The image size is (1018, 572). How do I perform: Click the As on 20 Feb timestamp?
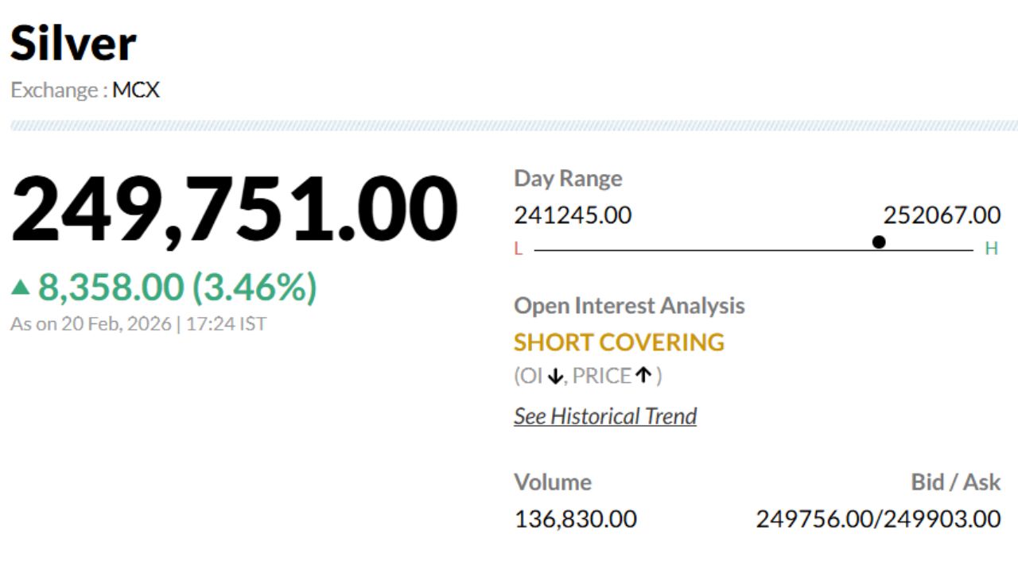pos(138,324)
